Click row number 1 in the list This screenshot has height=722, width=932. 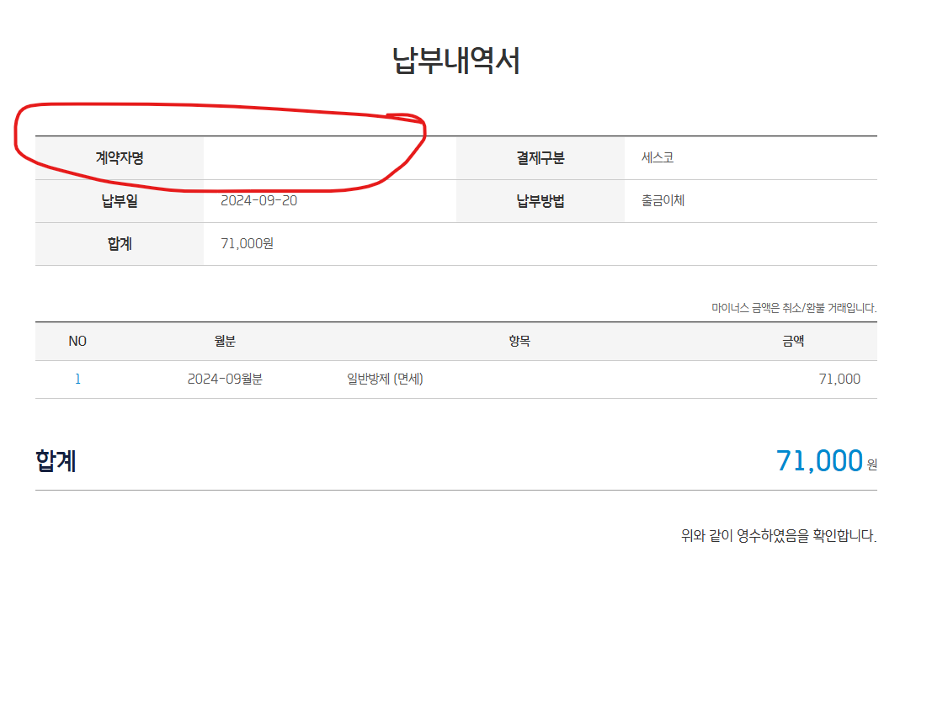coord(77,379)
